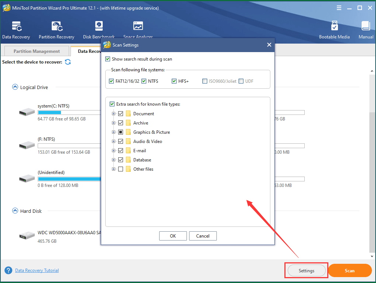Open the Data Recovery Tutorial link
376x283 pixels.
pos(37,270)
